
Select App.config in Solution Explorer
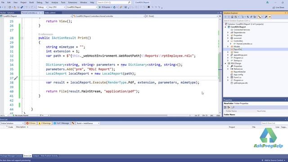click(x=238, y=75)
